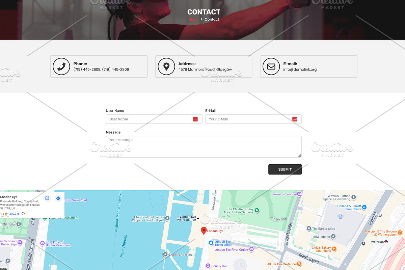Viewport: 405px width, 270px height.
Task: Click Uber Boat by Thames Clippers marker
Action: coord(167,219)
